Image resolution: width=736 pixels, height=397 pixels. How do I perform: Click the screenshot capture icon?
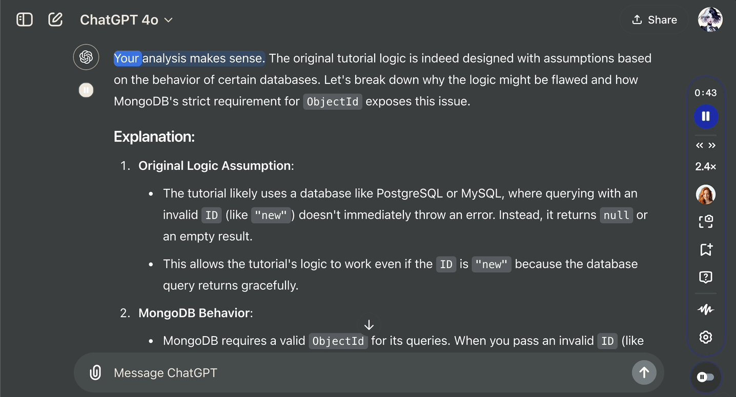point(706,222)
